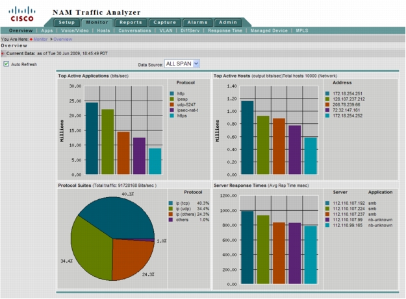Viewport: 406px width, 299px height.
Task: Click the Current Data red arrow icon
Action: (x=3, y=53)
